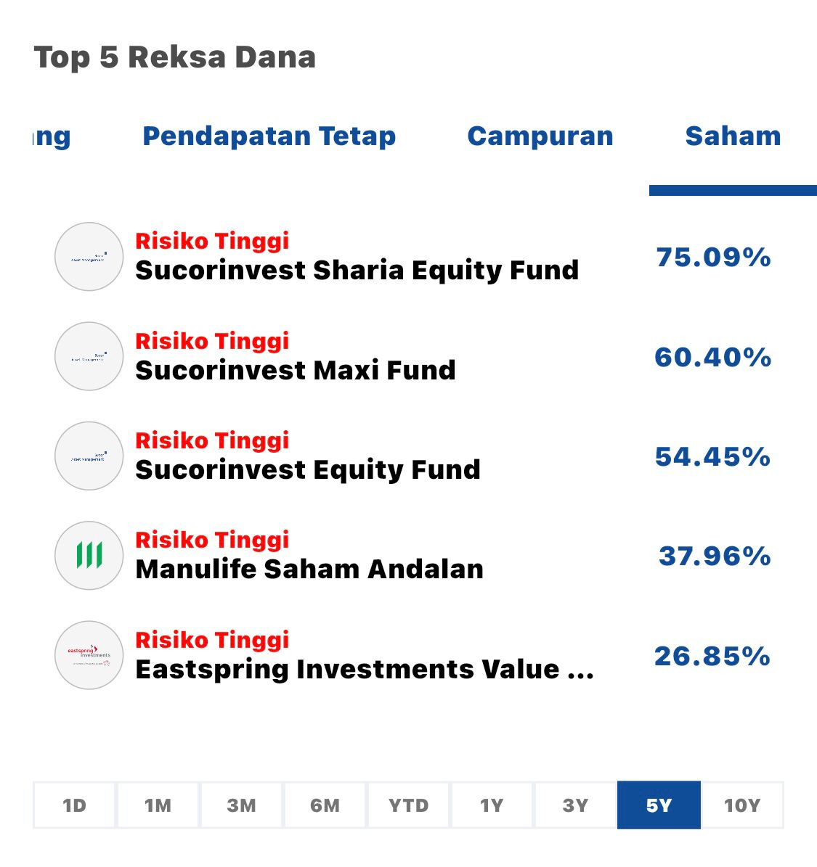Open Sucorinvest Sharia Equity Fund details
817x867 pixels.
pyautogui.click(x=357, y=271)
